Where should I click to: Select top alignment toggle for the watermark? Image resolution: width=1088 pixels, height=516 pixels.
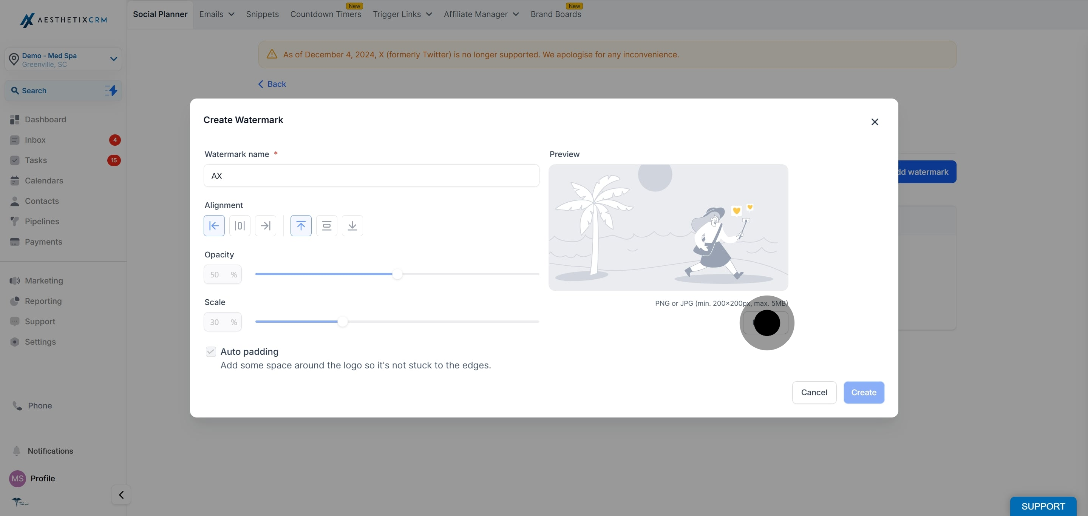[x=300, y=226]
